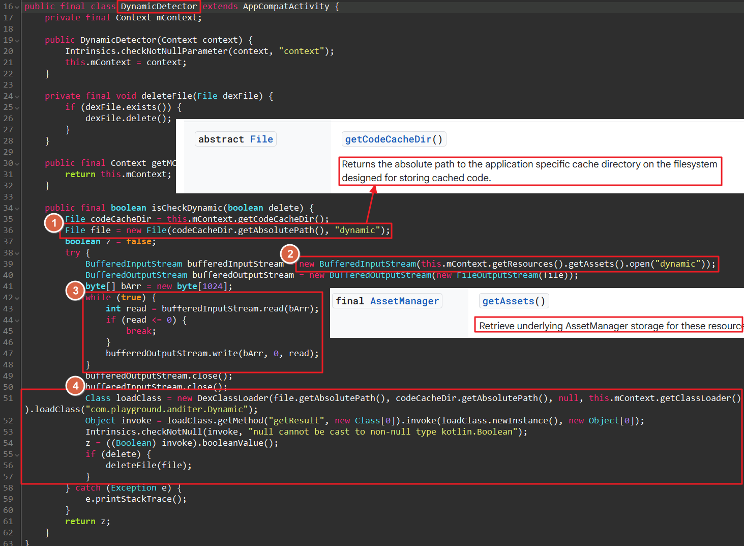The width and height of the screenshot is (744, 546).
Task: Click e.printStackTrace on line 59
Action: pyautogui.click(x=131, y=499)
